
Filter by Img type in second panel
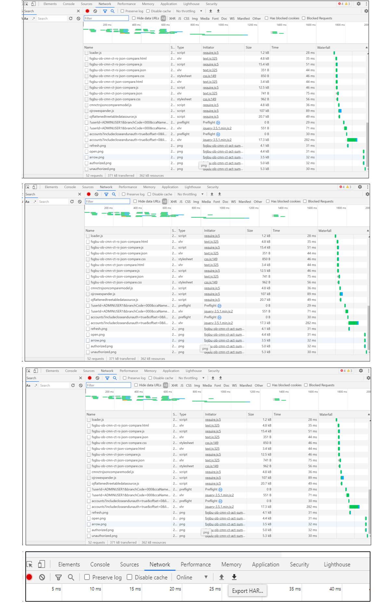click(196, 202)
